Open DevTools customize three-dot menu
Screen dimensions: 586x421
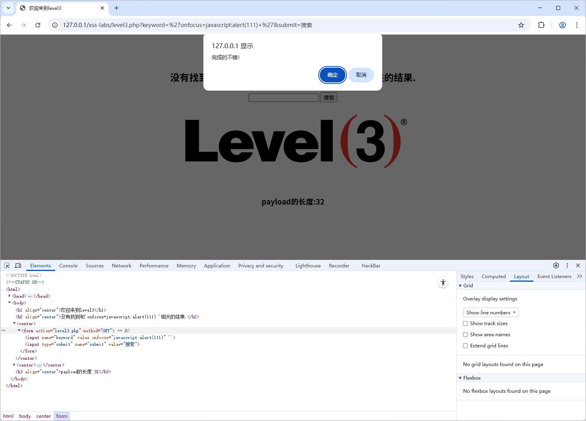[x=567, y=265]
